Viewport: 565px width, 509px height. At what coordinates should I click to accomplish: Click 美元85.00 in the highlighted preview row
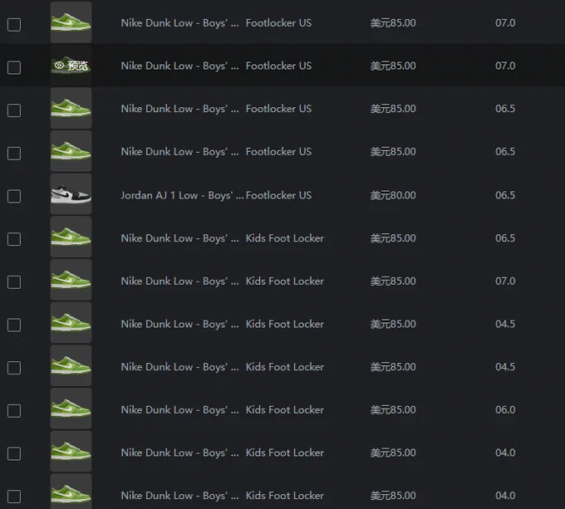[393, 66]
